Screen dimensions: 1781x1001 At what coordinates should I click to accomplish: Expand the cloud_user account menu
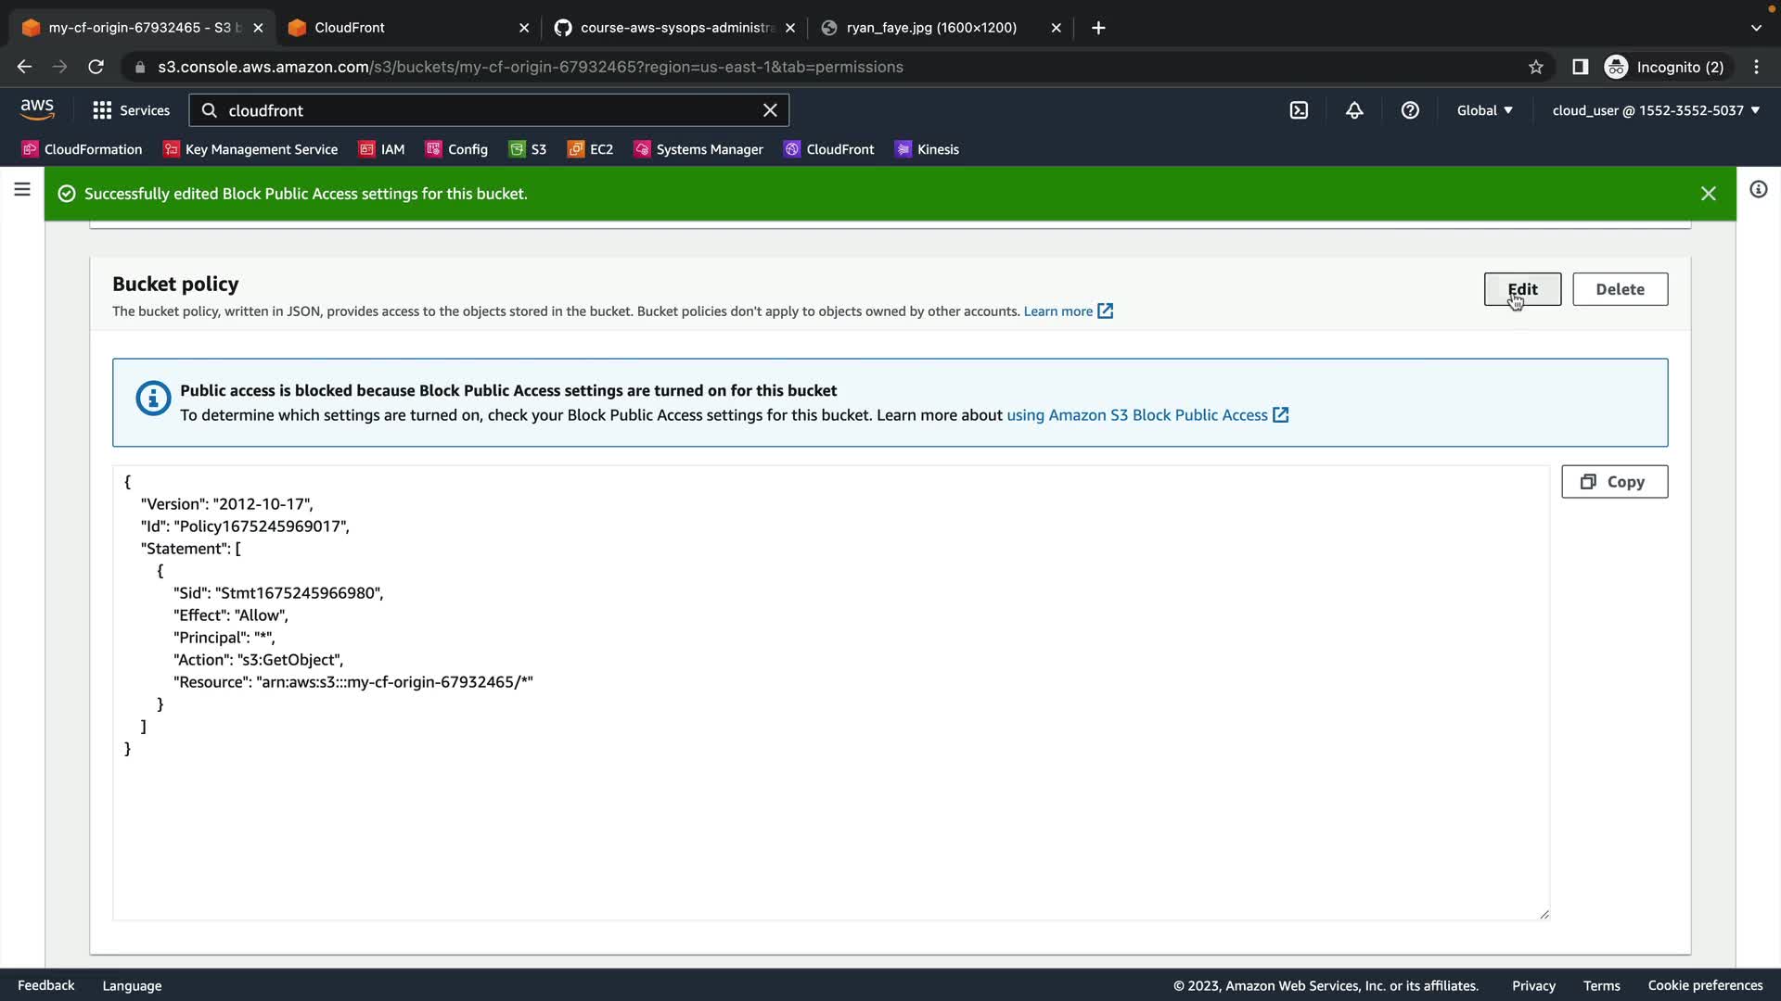1656,110
